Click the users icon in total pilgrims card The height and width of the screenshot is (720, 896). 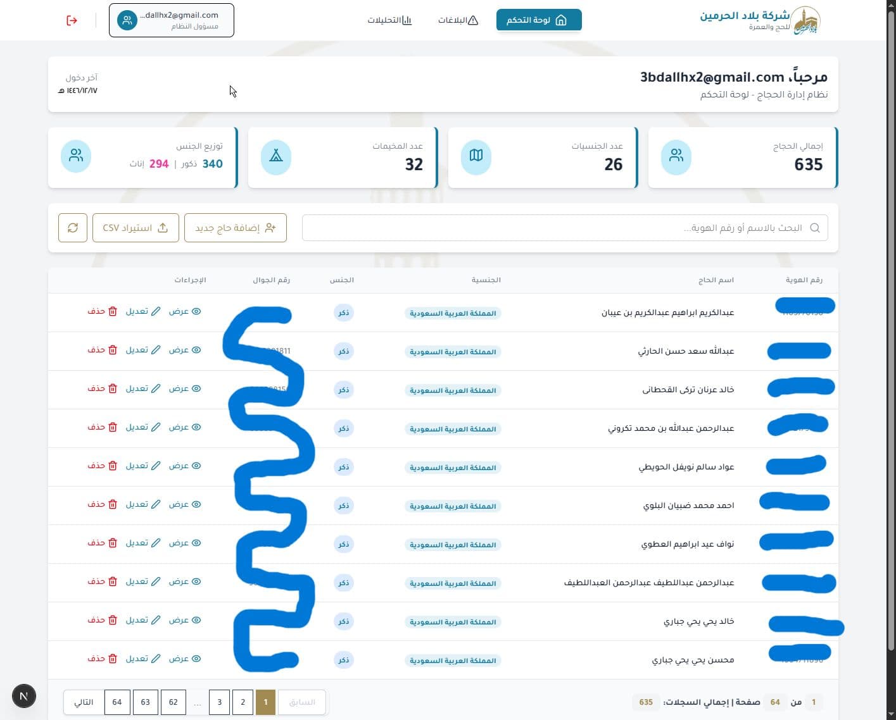tap(676, 156)
